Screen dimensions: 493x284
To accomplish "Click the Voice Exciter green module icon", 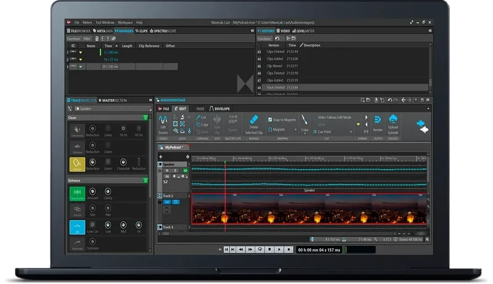I will click(x=77, y=193).
